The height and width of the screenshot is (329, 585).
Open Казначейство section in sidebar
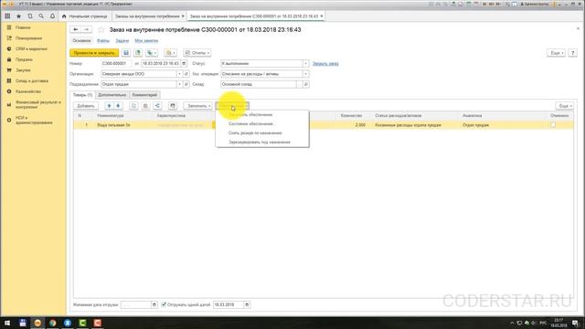(28, 91)
